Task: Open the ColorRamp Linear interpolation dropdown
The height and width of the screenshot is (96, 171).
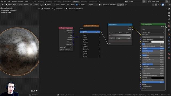Action: (x=128, y=33)
